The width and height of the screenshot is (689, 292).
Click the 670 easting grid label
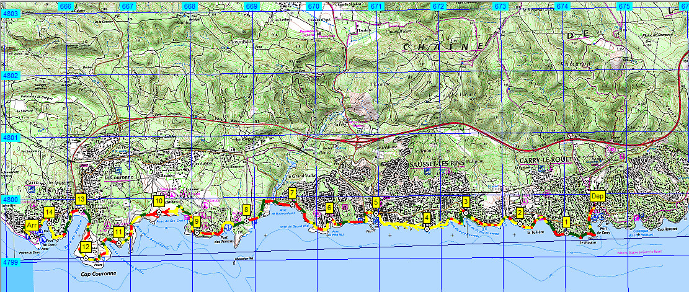click(x=314, y=6)
